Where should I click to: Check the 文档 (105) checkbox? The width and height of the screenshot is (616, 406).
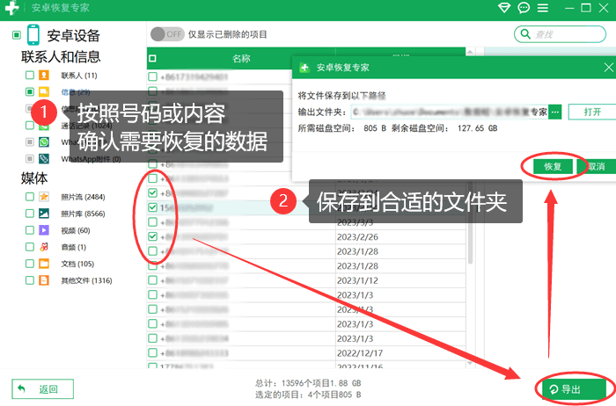point(29,264)
